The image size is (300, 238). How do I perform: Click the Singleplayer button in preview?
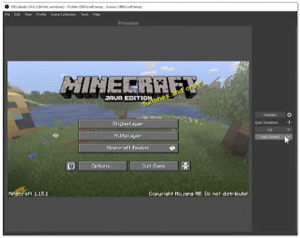pyautogui.click(x=128, y=123)
